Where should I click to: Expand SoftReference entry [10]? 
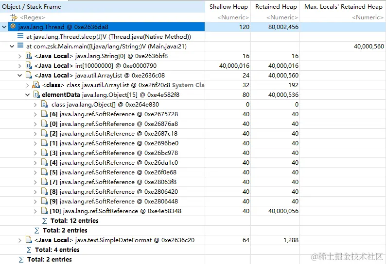tap(35, 211)
